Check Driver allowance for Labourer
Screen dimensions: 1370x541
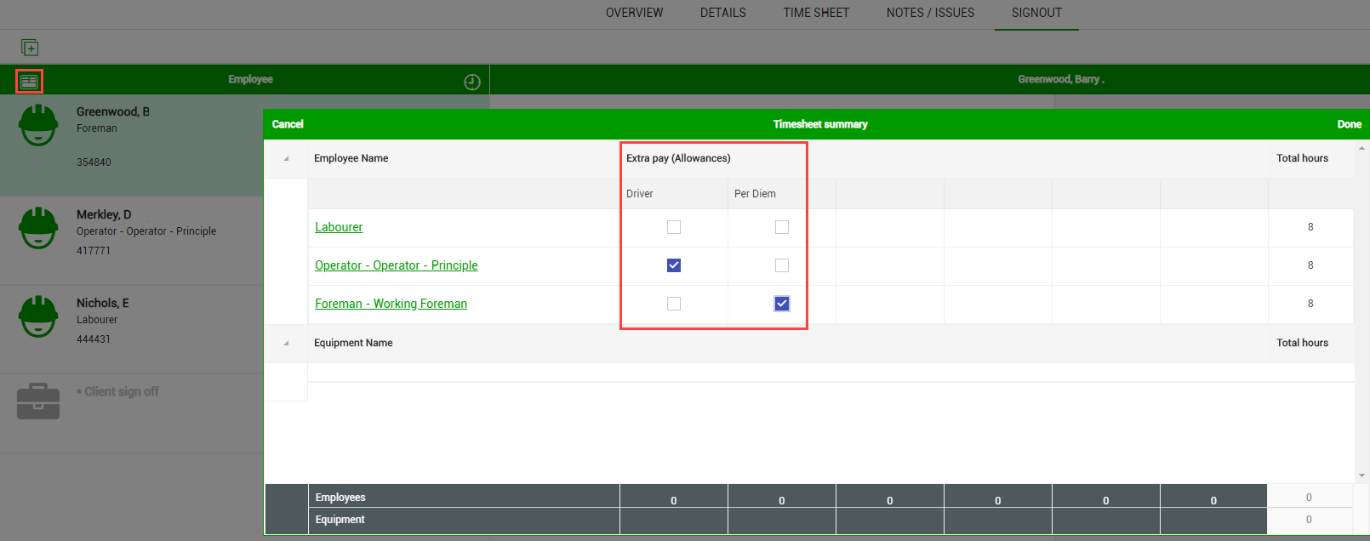click(x=674, y=227)
